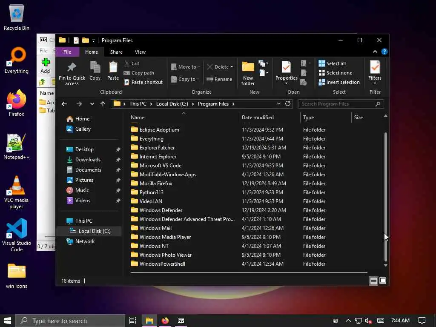Click Select all in ribbon

click(332, 63)
